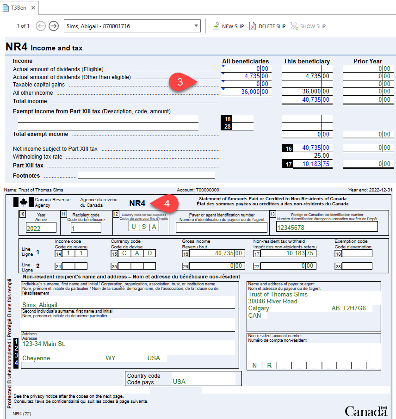This screenshot has width=396, height=419.
Task: Click foreign tax identification number 12345678
Action: (x=327, y=227)
